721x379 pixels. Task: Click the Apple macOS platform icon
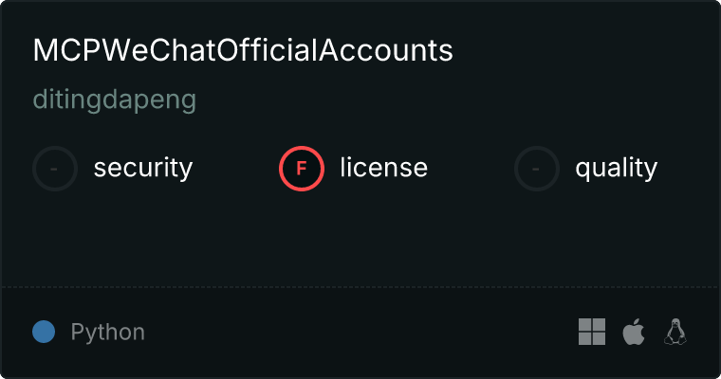(x=633, y=332)
